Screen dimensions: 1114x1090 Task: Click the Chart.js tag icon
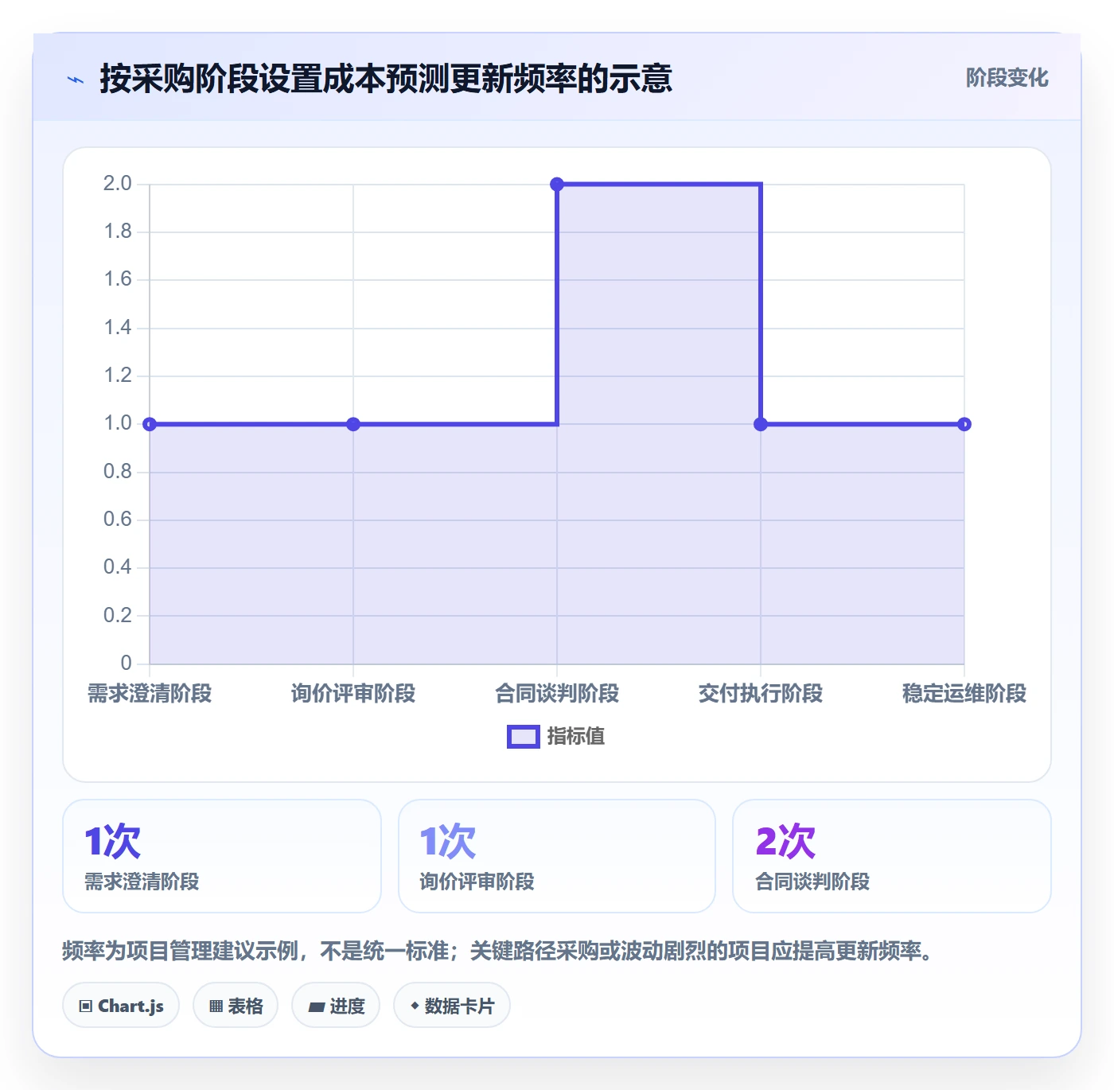coord(86,1006)
